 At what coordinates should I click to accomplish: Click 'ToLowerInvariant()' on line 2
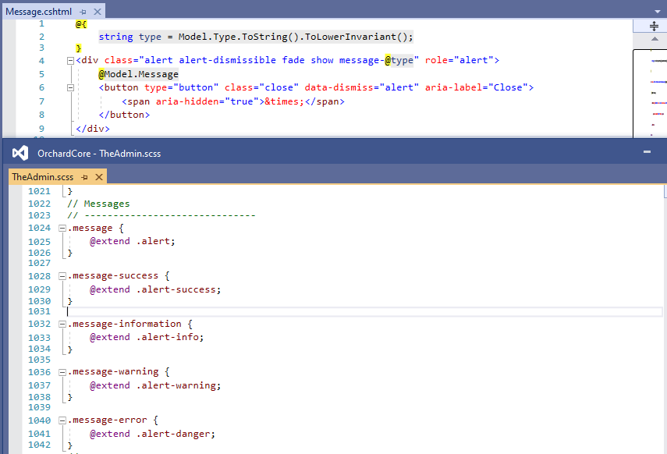(x=356, y=37)
